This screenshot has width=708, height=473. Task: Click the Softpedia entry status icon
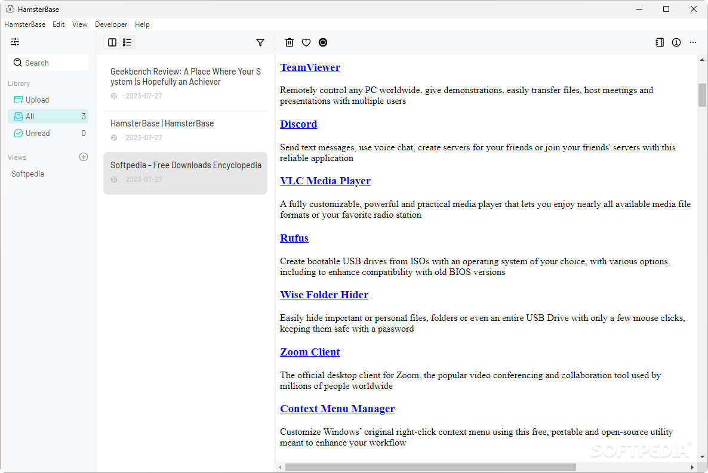coord(114,179)
